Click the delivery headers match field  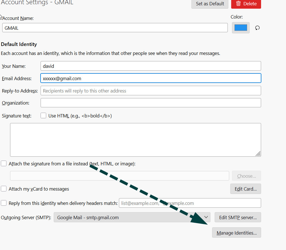tap(190, 203)
